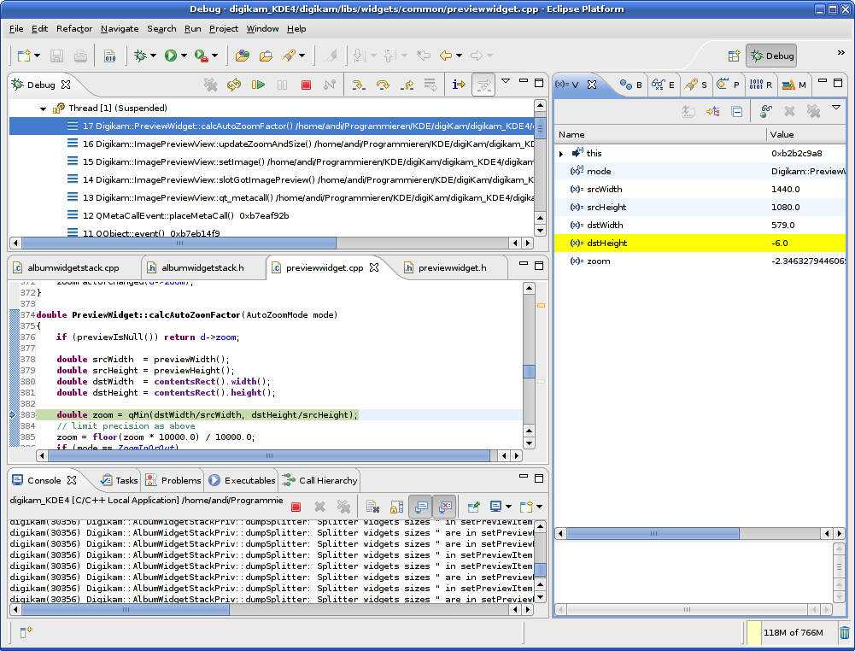Open the Run launch dropdown arrow

184,56
